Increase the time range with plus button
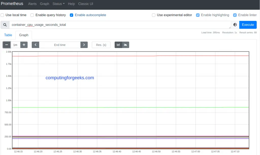The image size is (260, 155). tap(24, 45)
